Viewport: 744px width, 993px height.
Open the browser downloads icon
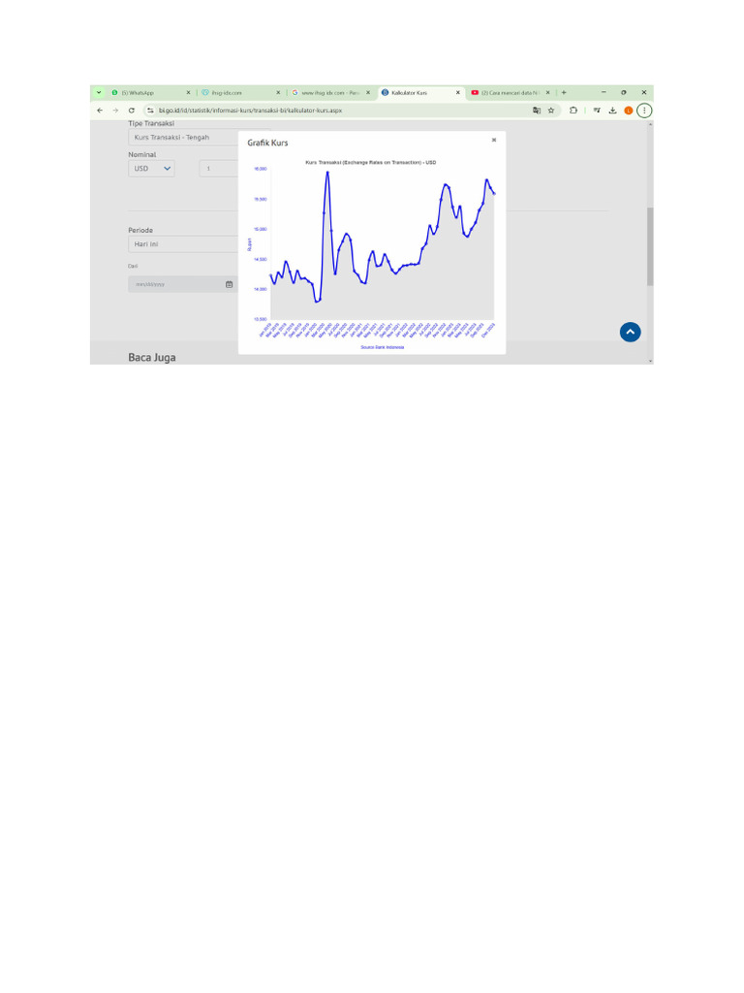point(612,111)
